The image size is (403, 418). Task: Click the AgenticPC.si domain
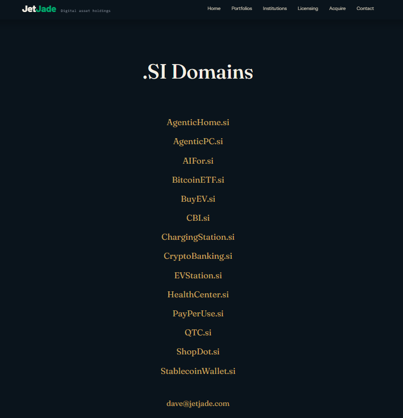(x=198, y=142)
